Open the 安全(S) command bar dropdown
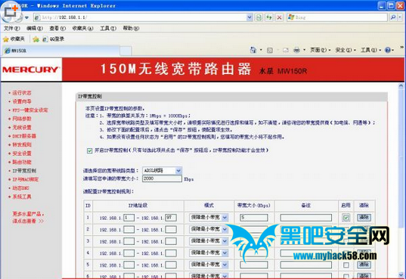This screenshot has width=406, height=279. [x=346, y=50]
